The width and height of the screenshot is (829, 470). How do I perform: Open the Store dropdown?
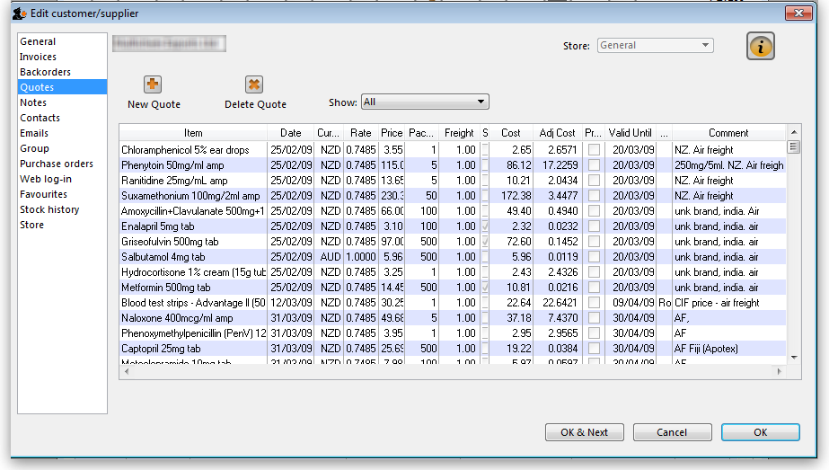[x=655, y=46]
